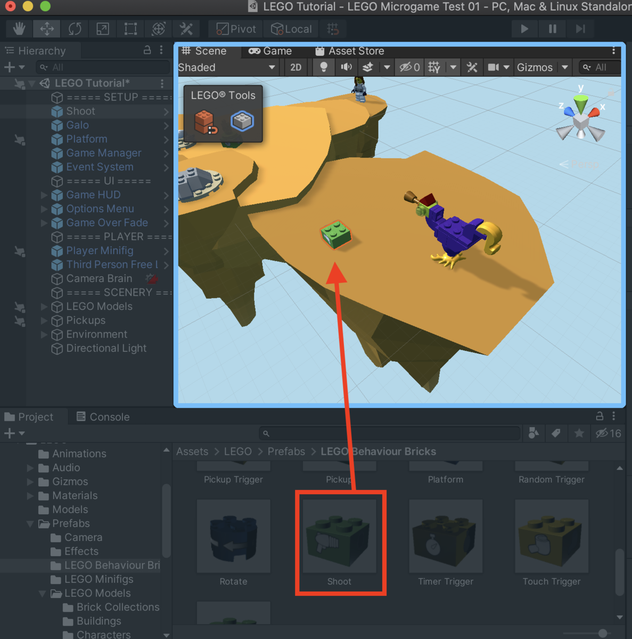Expand the Game HUD object
Viewport: 632px width, 639px height.
point(45,195)
